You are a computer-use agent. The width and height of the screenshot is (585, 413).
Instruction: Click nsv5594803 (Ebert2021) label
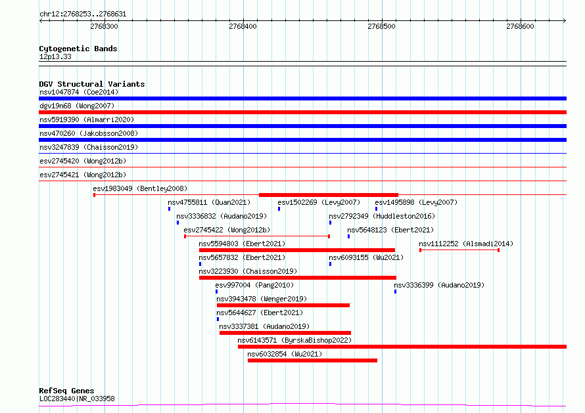(x=242, y=244)
